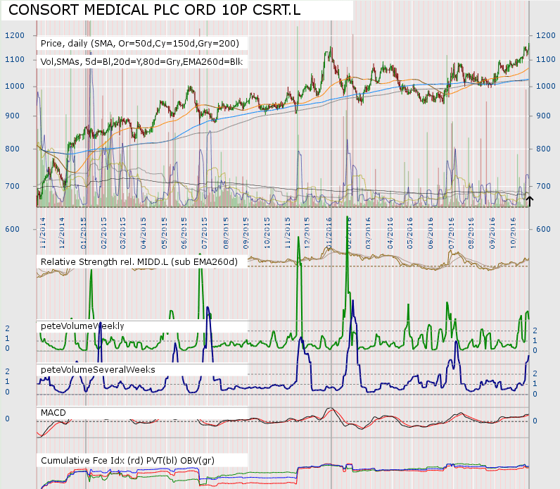Click the 900 price label on right axis

click(543, 116)
